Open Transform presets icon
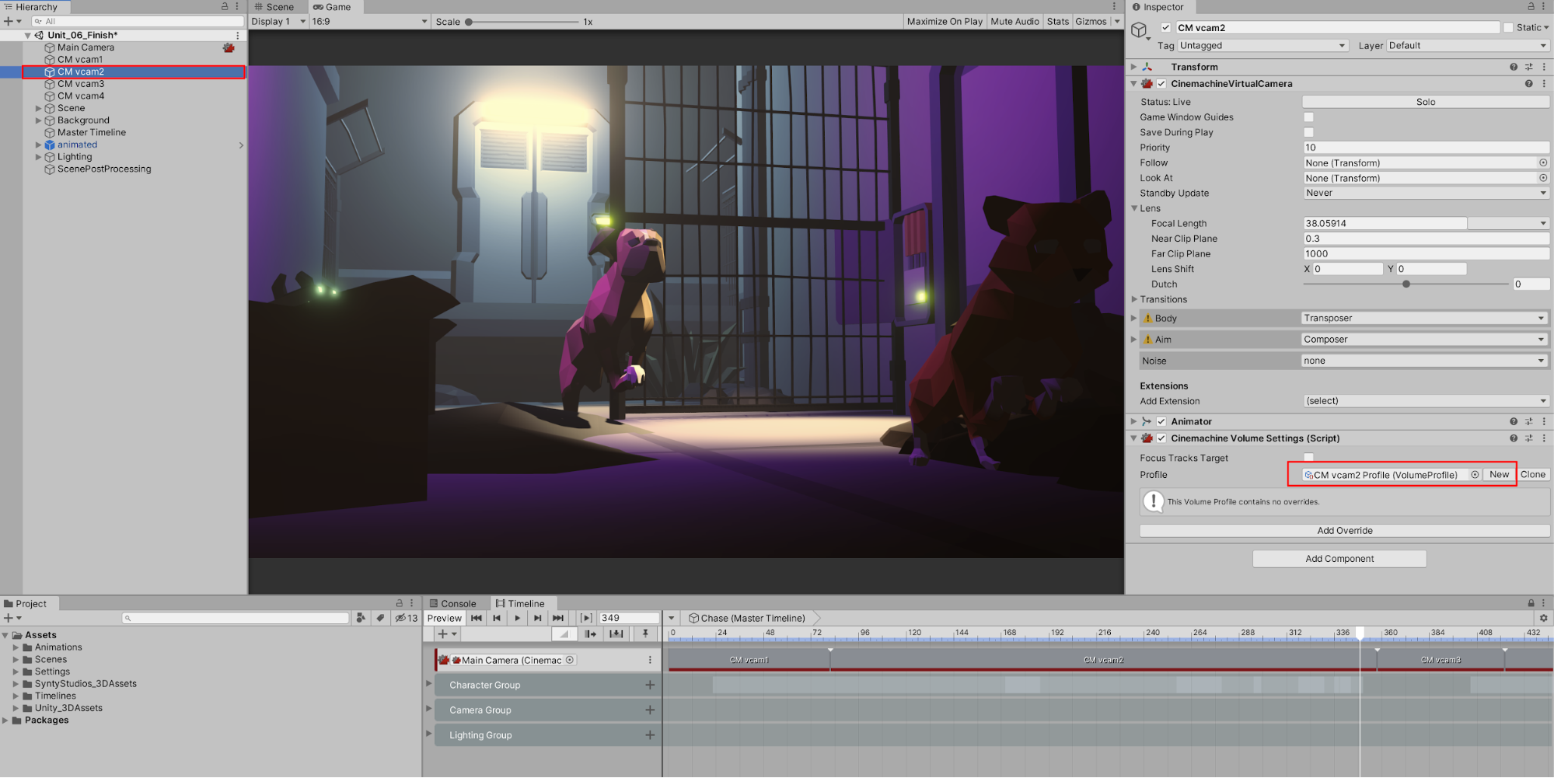Image resolution: width=1554 pixels, height=778 pixels. pos(1528,67)
